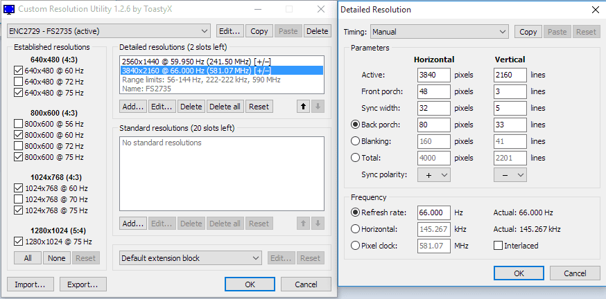Click the vertical Active lines field

click(510, 75)
